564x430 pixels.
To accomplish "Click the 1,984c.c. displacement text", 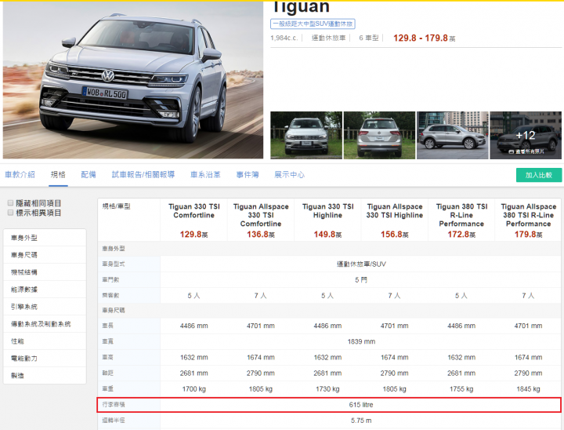I will 284,38.
